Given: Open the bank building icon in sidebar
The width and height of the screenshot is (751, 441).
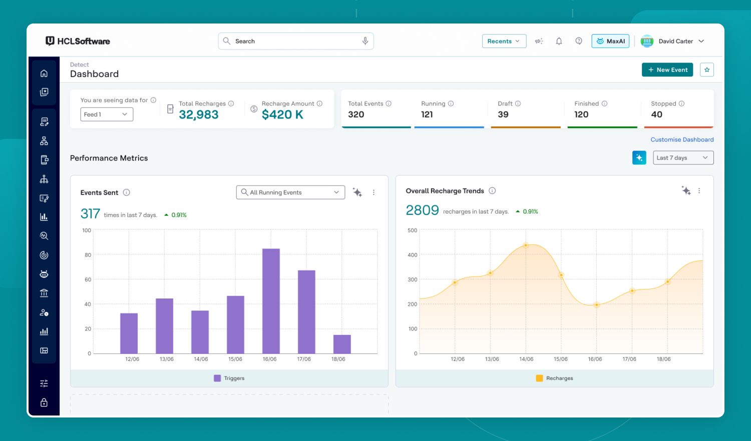Looking at the screenshot, I should pos(44,293).
